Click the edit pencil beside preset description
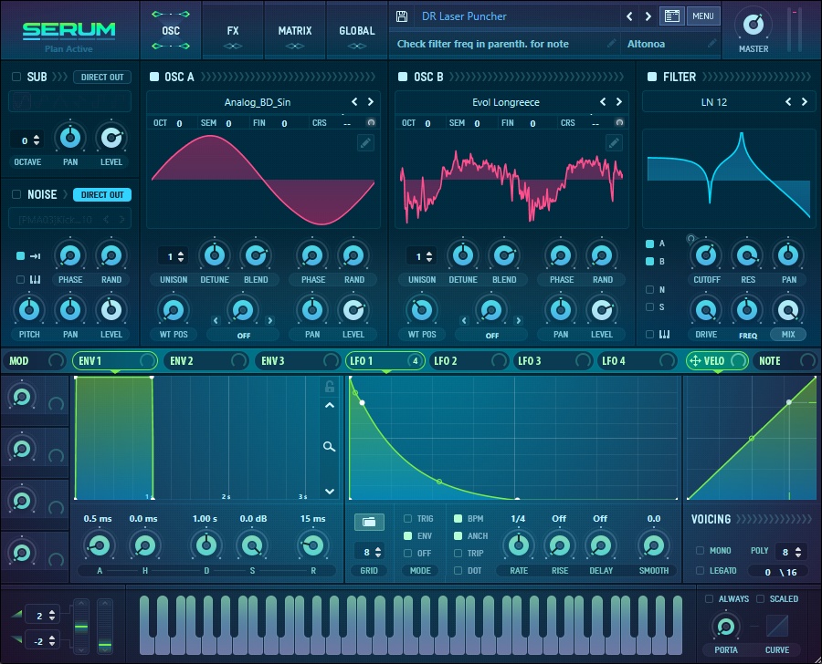The height and width of the screenshot is (664, 822). (611, 44)
